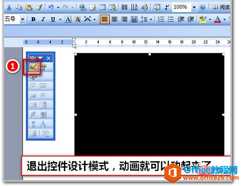The width and height of the screenshot is (242, 186).
Task: Select the black Flash control object
Action: [149, 104]
